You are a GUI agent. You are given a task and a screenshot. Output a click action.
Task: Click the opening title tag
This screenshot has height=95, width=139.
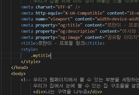(29, 43)
